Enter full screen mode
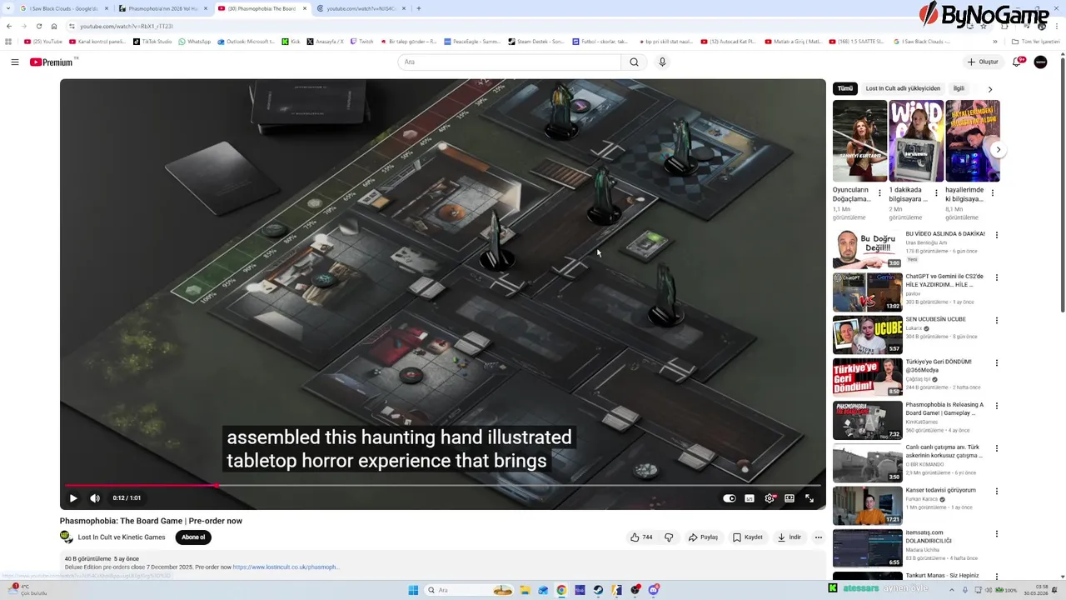Image resolution: width=1066 pixels, height=600 pixels. [x=809, y=498]
